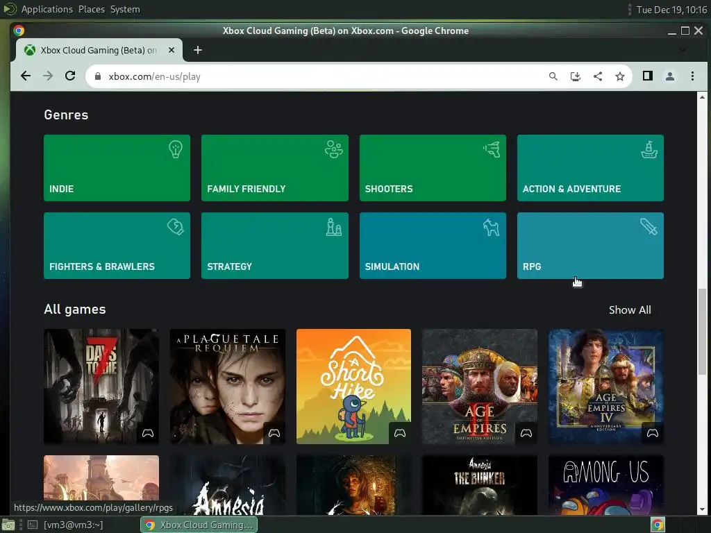Viewport: 711px width, 533px height.
Task: Click the page vertical scrollbar thumb
Action: (x=702, y=331)
